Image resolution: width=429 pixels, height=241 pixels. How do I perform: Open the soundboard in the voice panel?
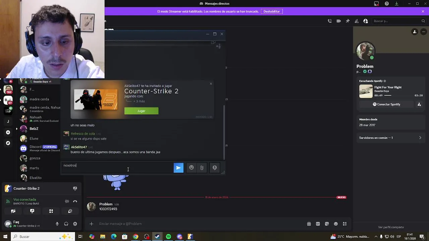(x=70, y=211)
